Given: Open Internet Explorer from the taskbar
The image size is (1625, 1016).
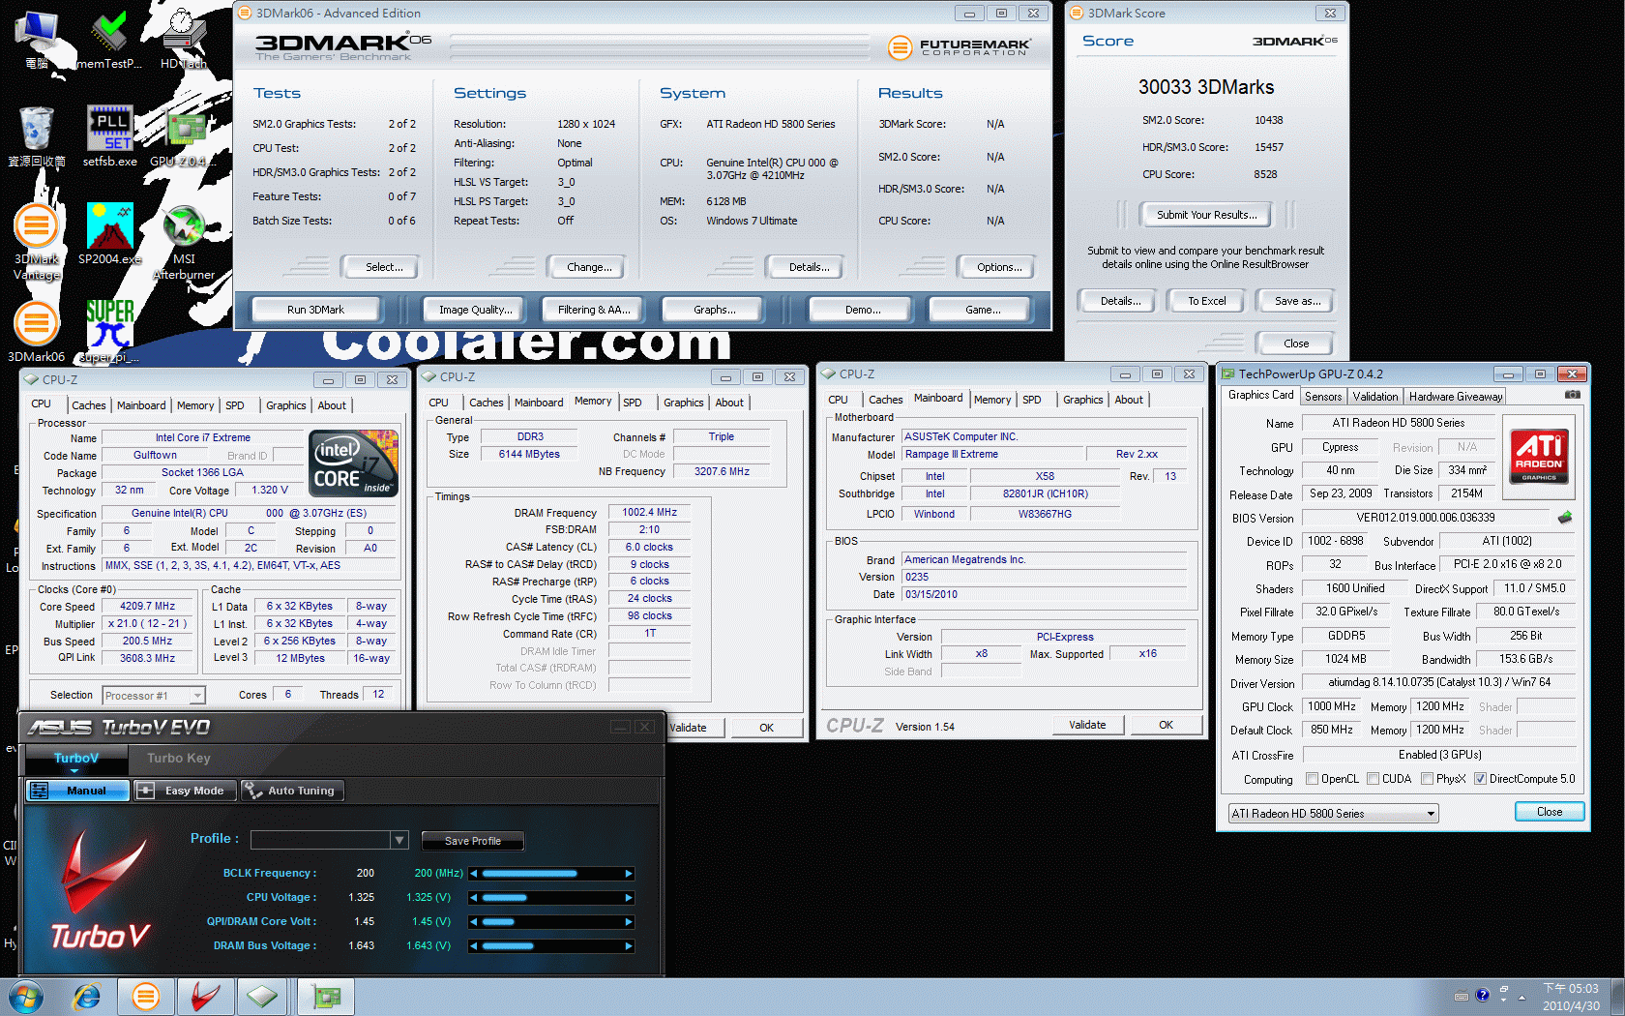Looking at the screenshot, I should (x=87, y=996).
